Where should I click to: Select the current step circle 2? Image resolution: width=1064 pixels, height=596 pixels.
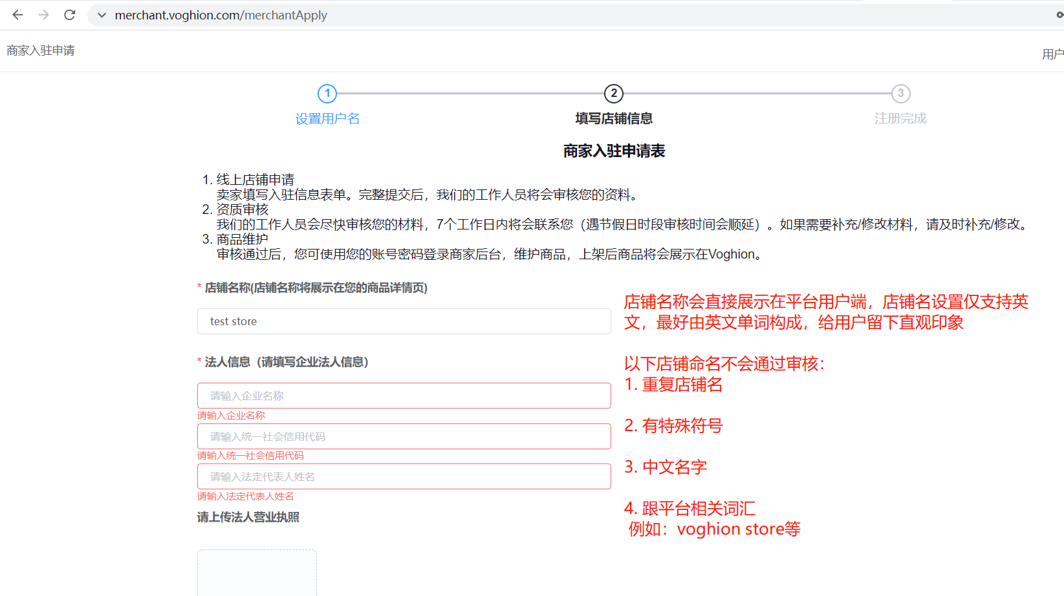614,93
